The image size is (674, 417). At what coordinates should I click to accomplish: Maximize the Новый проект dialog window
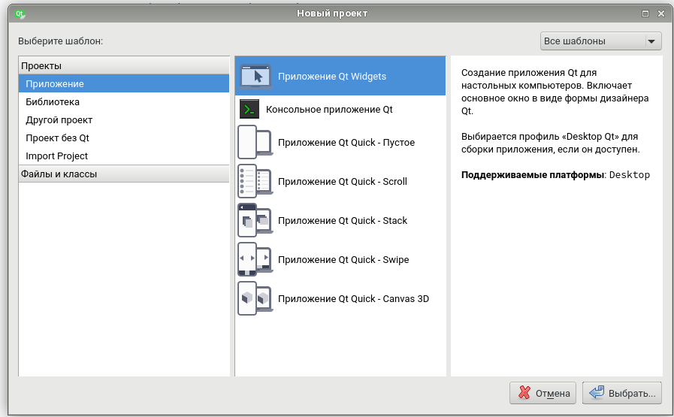[x=645, y=14]
